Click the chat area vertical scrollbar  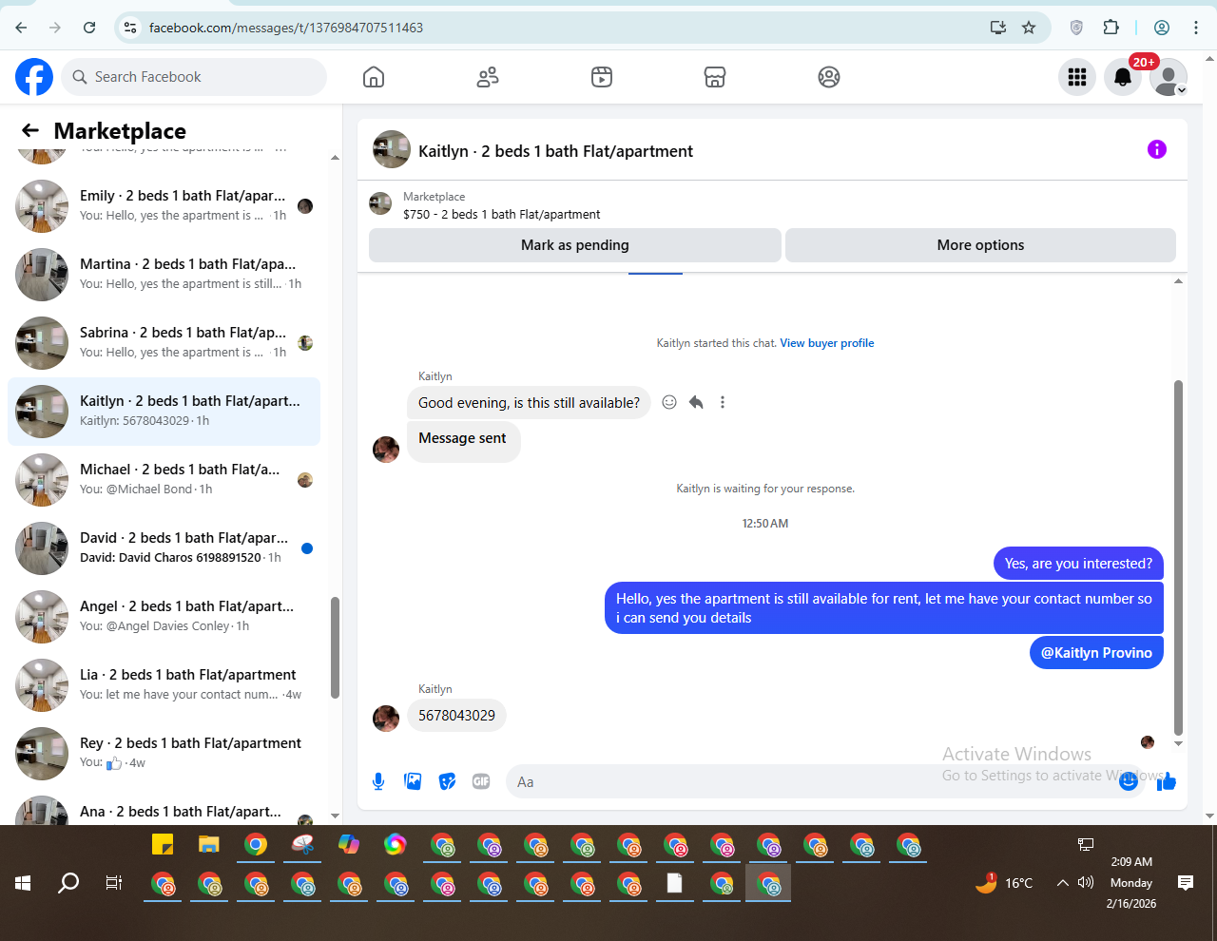(1179, 558)
